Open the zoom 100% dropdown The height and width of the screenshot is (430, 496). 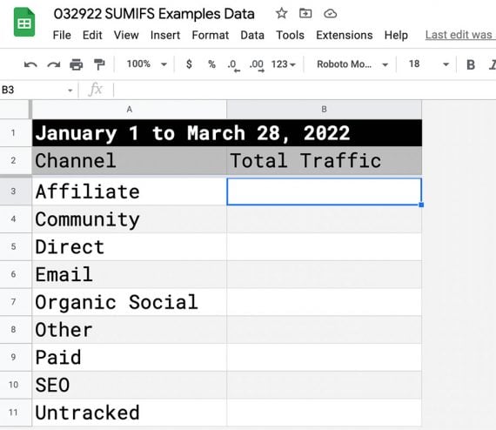tap(146, 64)
